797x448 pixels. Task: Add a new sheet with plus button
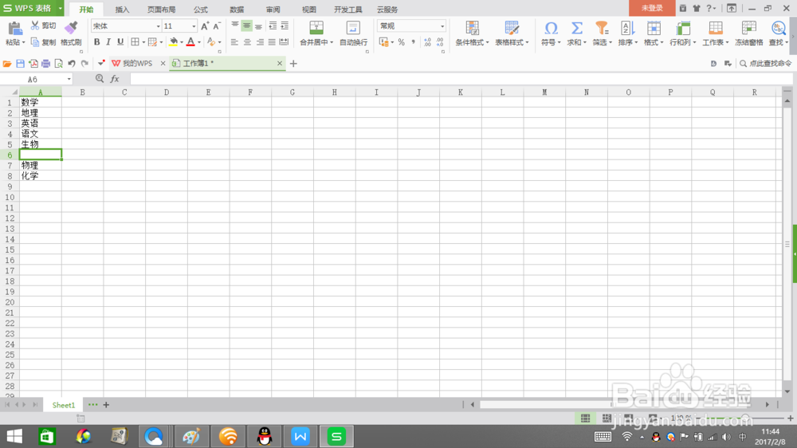pos(106,405)
